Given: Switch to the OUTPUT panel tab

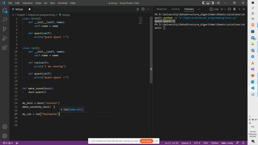Looking at the screenshot, I should 175,9.
